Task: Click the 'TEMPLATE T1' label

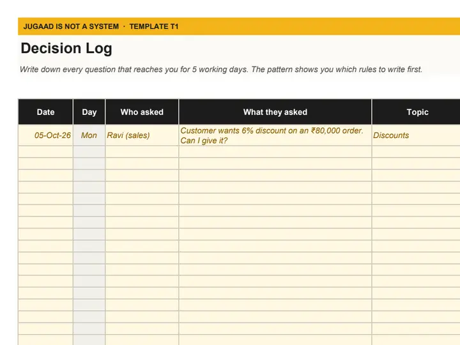Action: click(x=154, y=26)
